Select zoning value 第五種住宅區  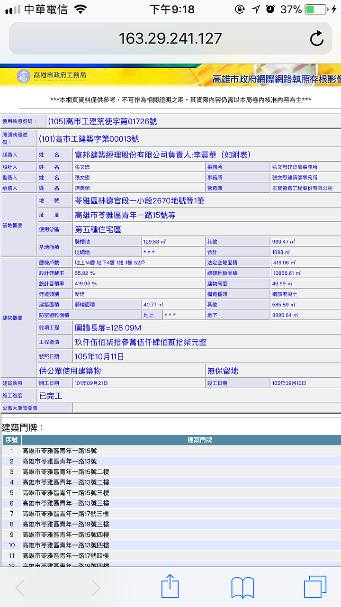click(98, 229)
